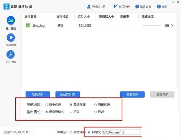Viewport: 181px width, 138px height.
Task: Choose PNG as output format
Action: [x=95, y=112]
